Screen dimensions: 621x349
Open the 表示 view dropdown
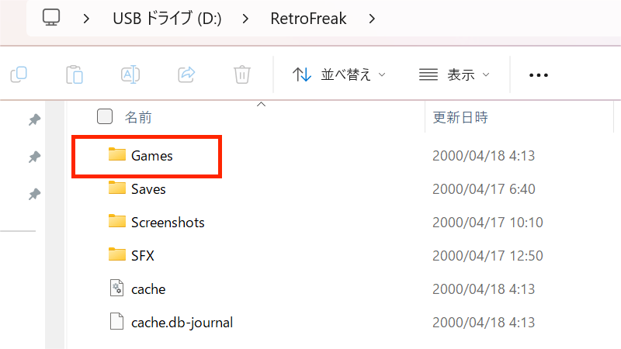(454, 75)
